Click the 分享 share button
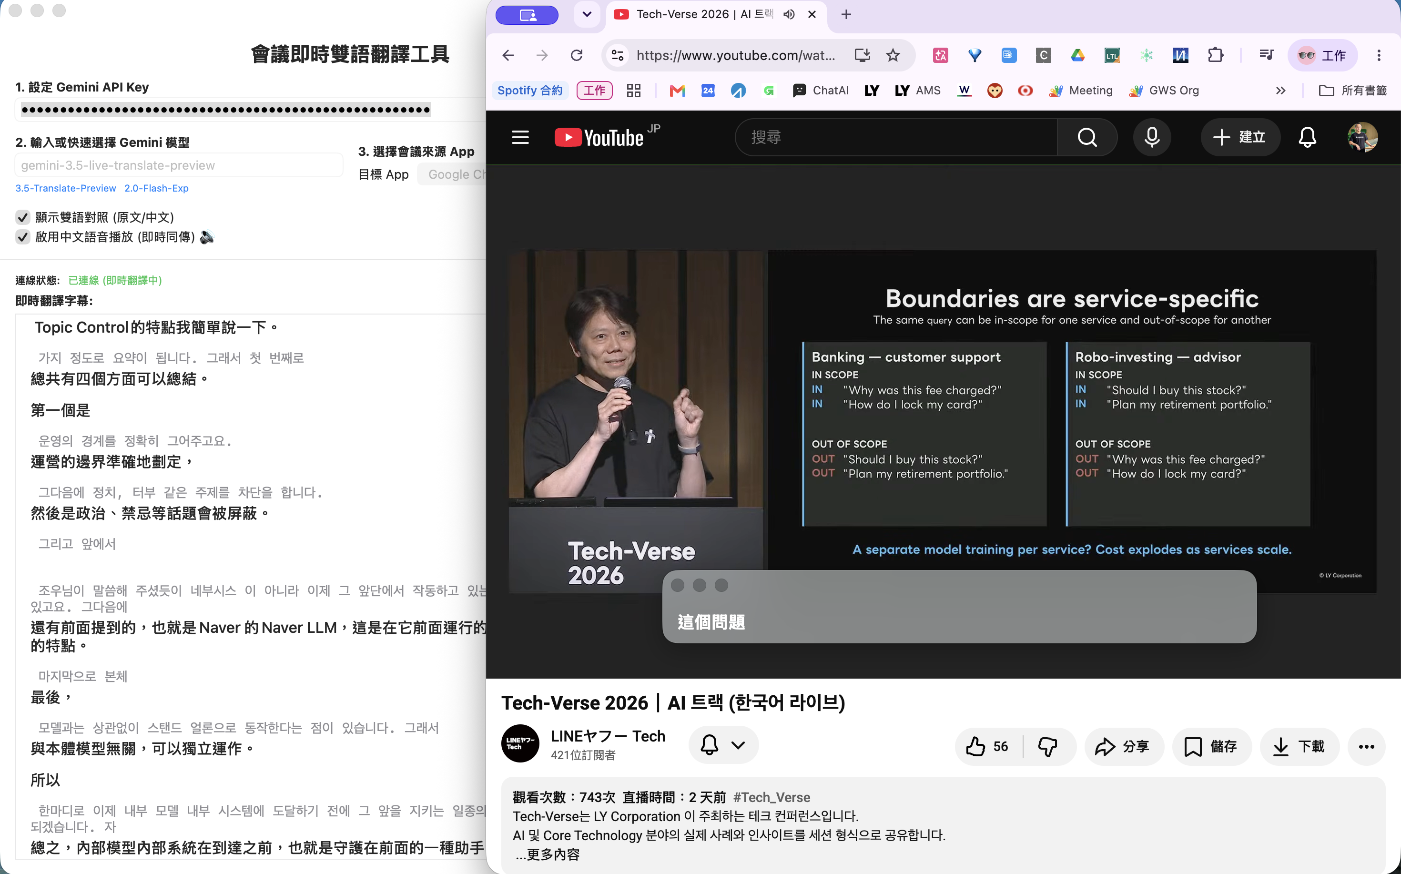 pos(1122,746)
